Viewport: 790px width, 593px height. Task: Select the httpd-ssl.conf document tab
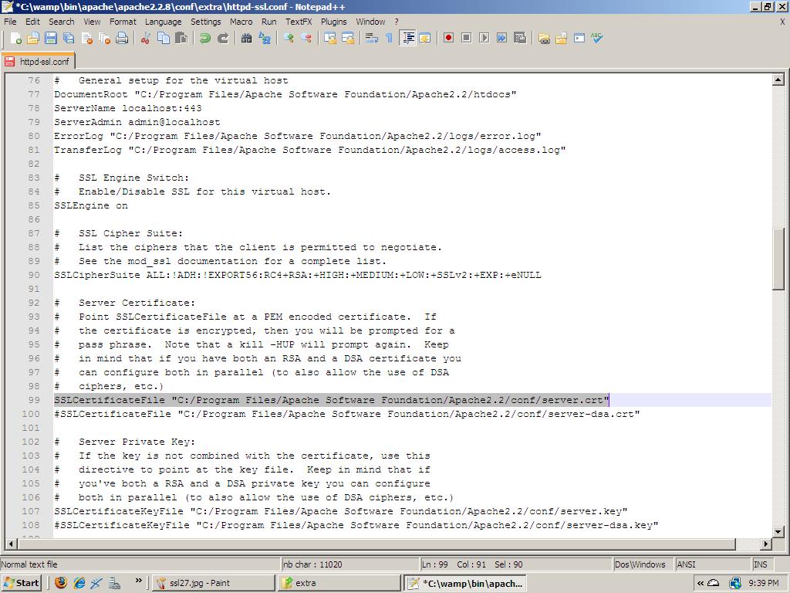pos(38,61)
